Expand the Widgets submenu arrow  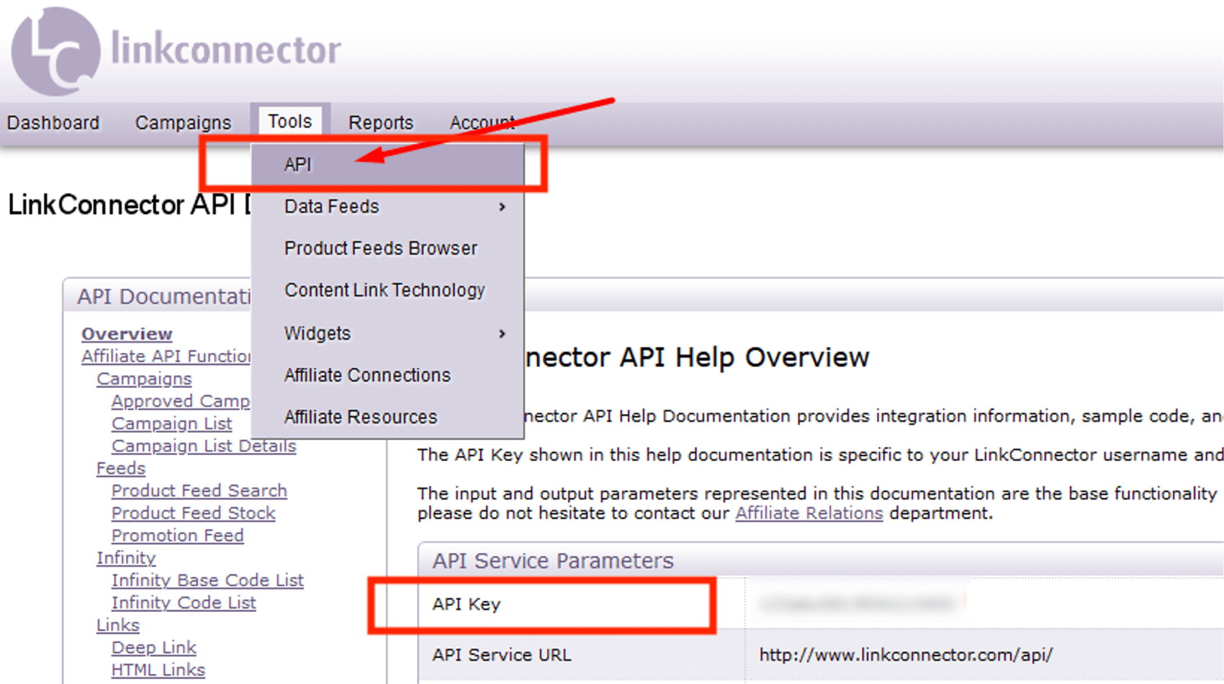coord(502,334)
